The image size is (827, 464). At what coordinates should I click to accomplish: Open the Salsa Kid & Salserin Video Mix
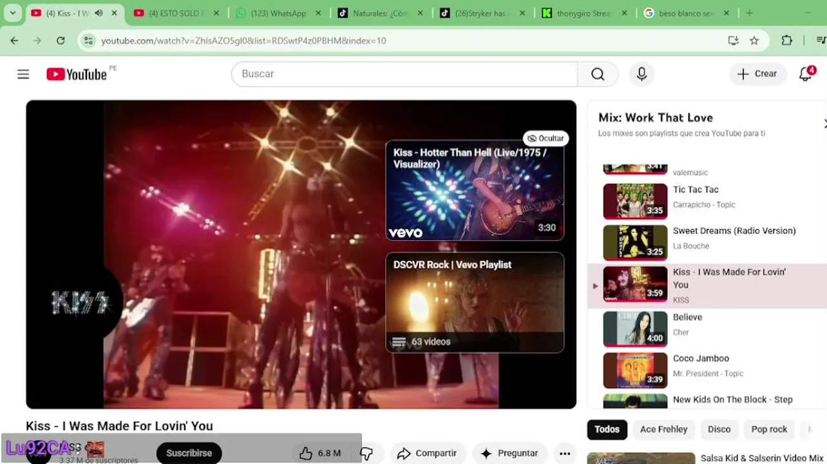[x=761, y=458]
